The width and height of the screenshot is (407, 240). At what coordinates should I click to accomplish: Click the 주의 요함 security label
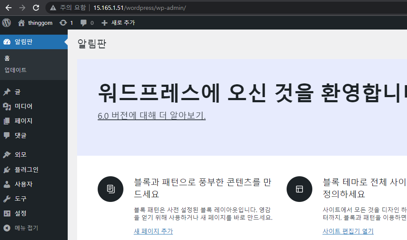(x=73, y=8)
